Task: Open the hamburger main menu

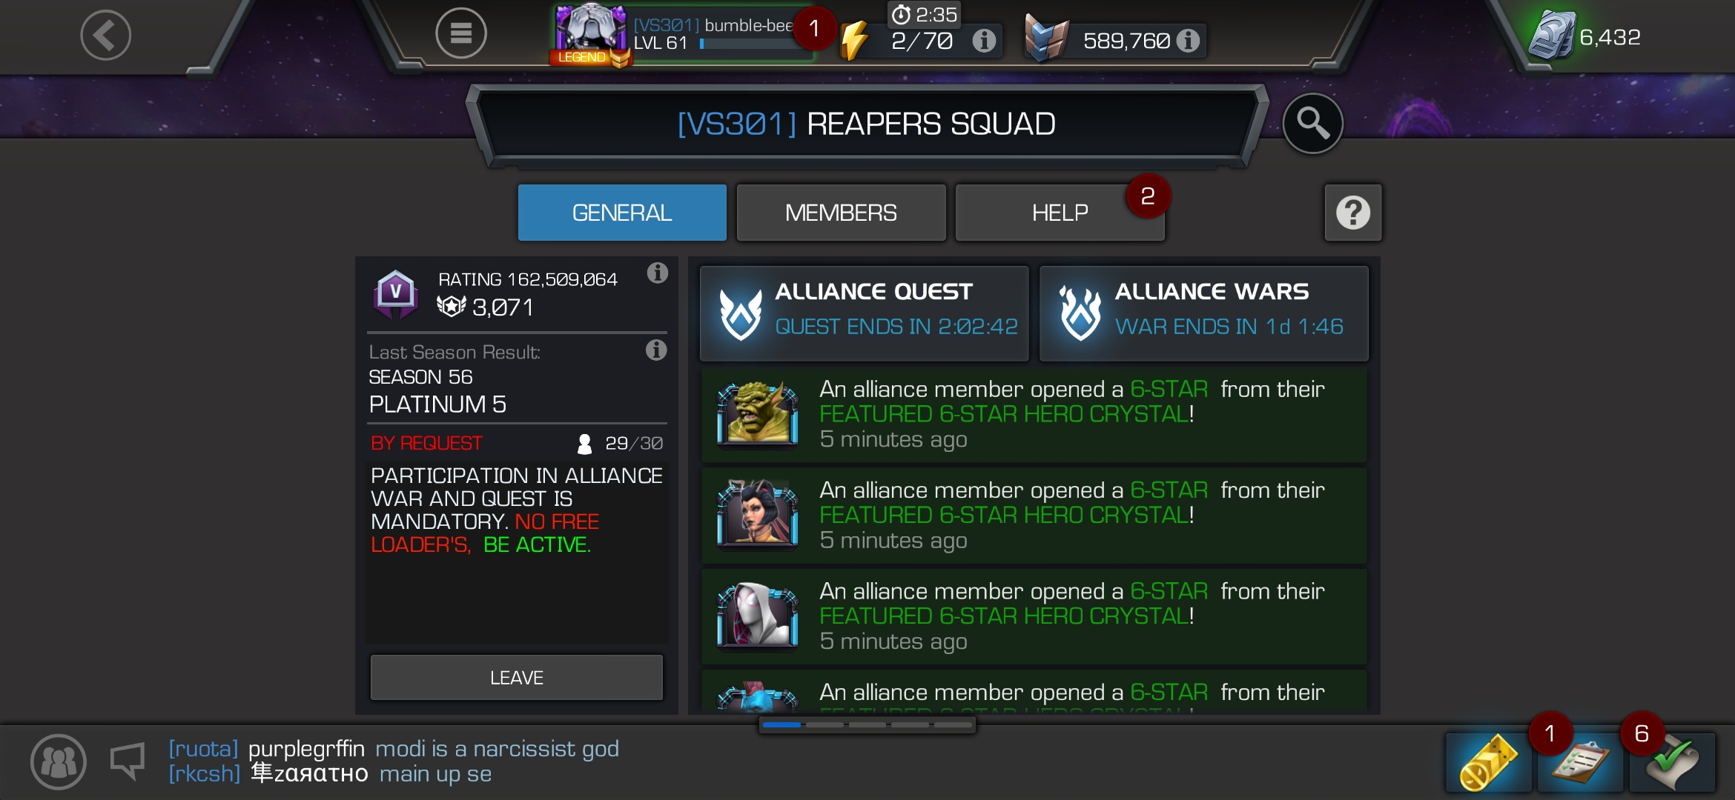Action: click(460, 33)
